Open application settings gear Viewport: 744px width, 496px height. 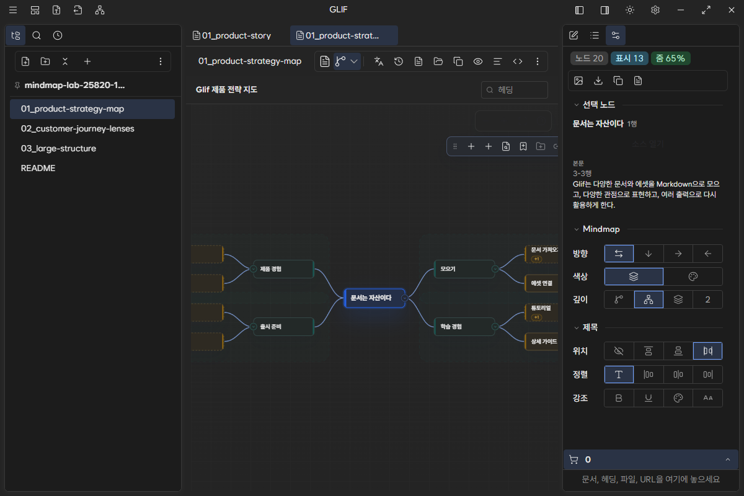pos(655,10)
